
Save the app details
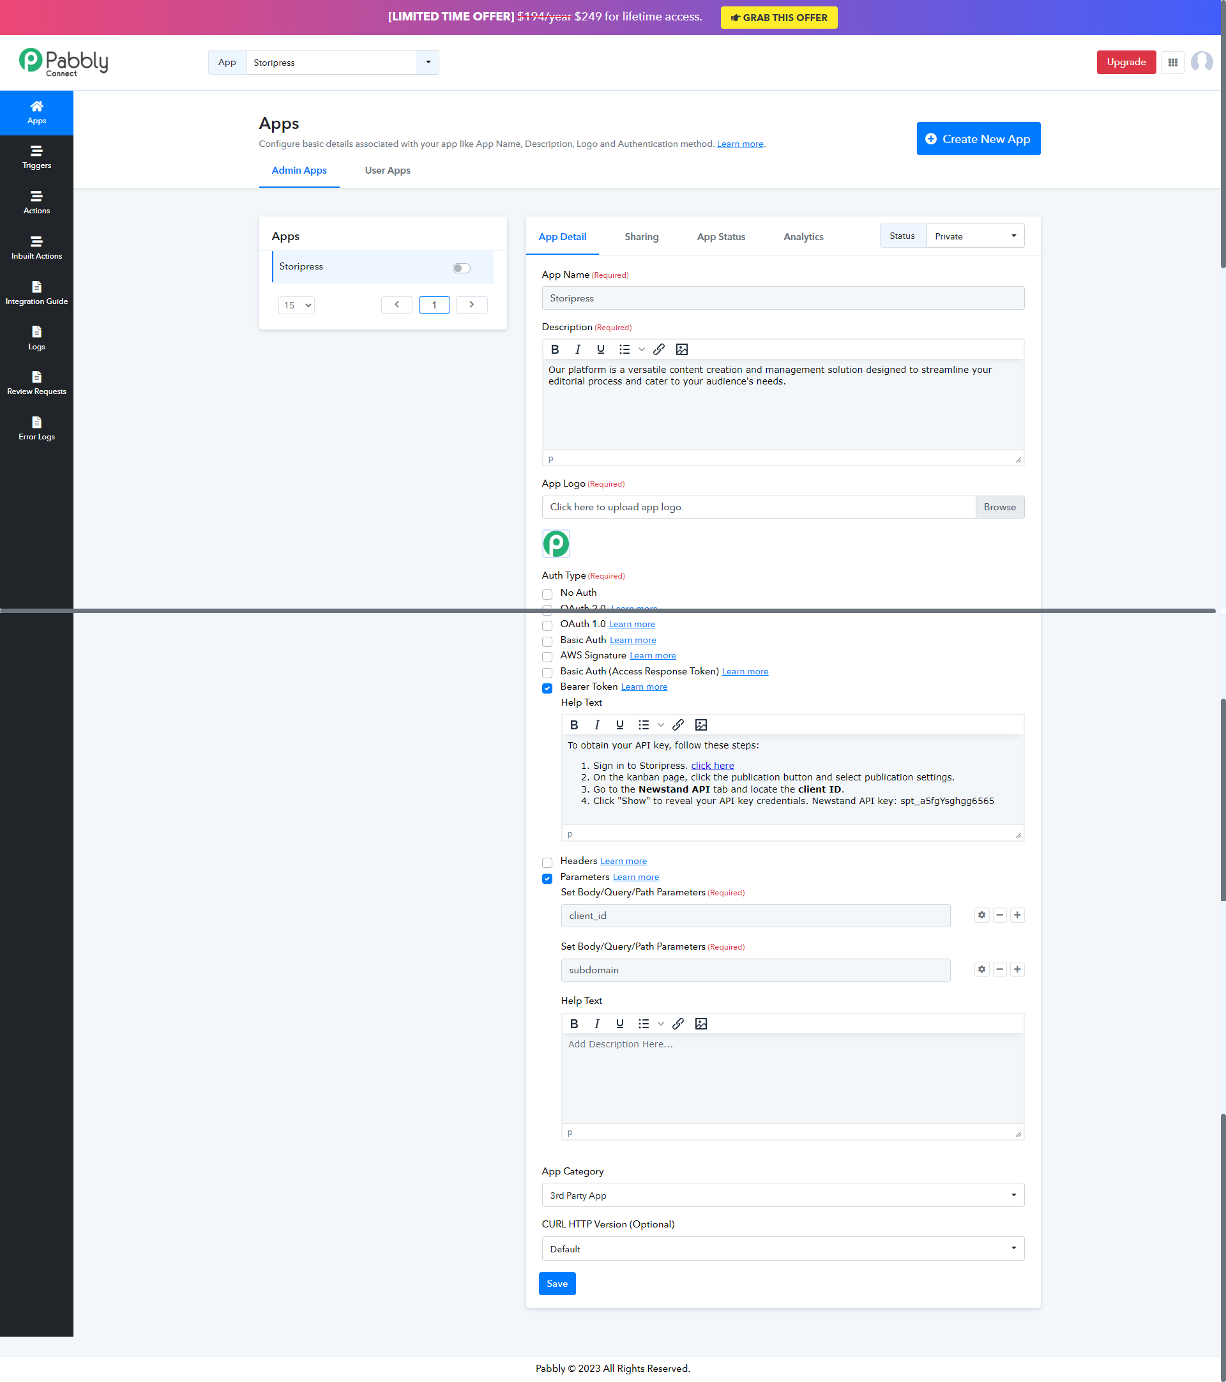(x=557, y=1283)
